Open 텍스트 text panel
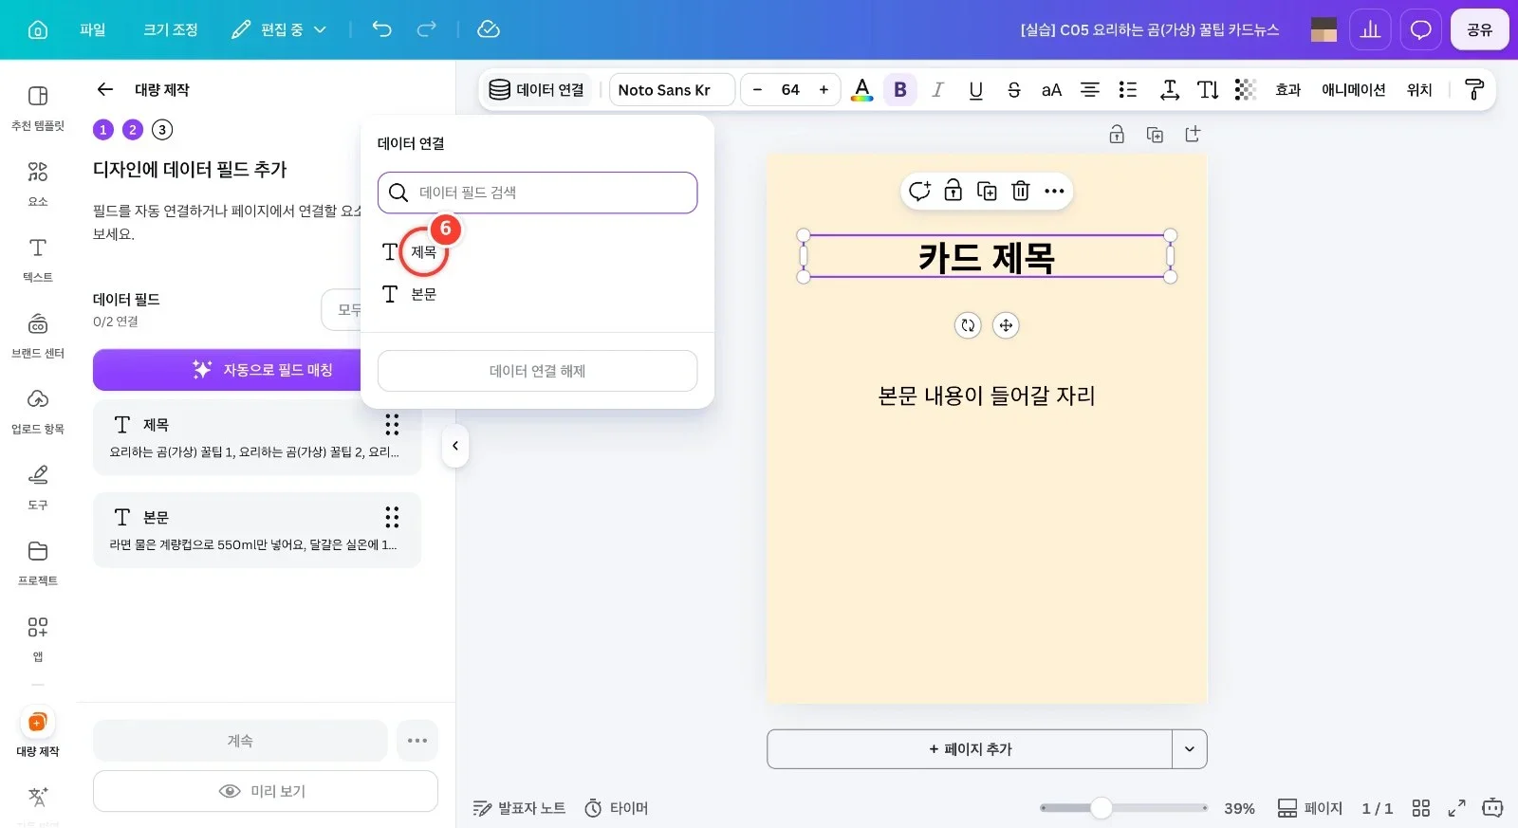Image resolution: width=1518 pixels, height=828 pixels. [x=38, y=260]
